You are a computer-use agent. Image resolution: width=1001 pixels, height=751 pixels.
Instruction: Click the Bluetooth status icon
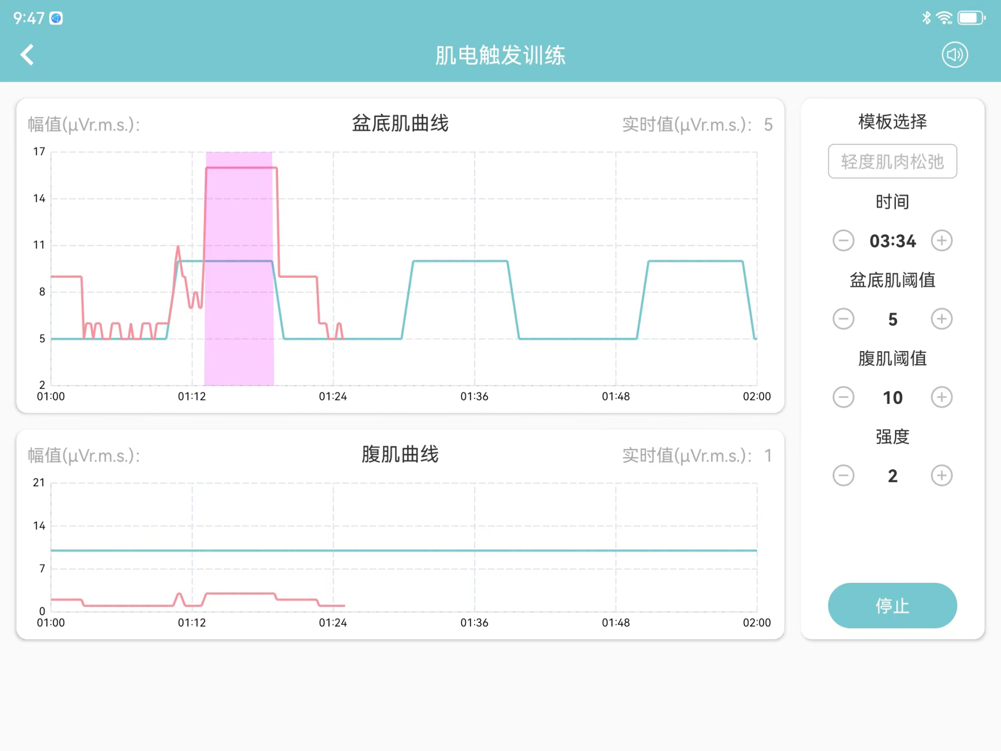click(926, 18)
